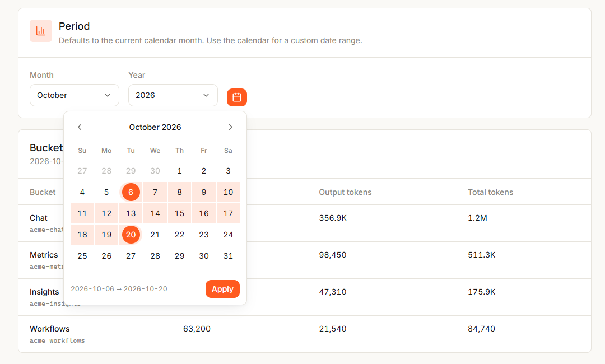Select day 16 in the calendar
The image size is (605, 364).
tap(204, 213)
